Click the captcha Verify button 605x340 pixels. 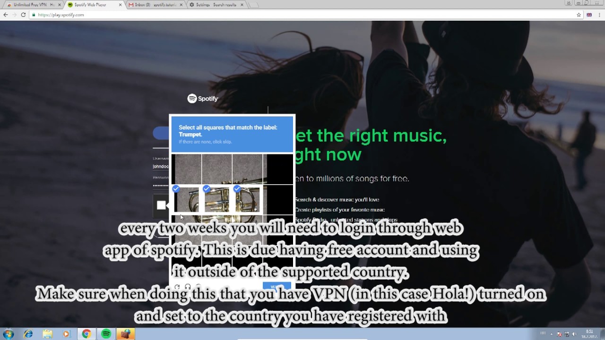point(277,287)
